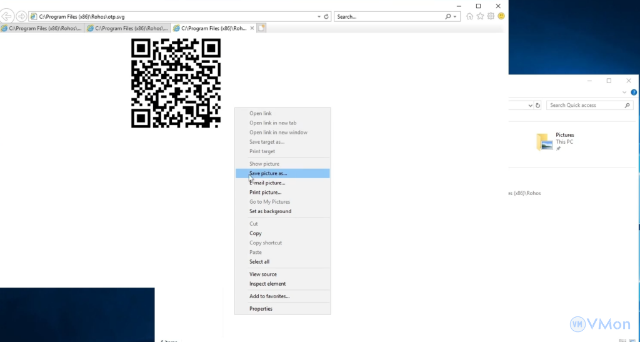640x342 pixels.
Task: Open the address bar dropdown arrow
Action: point(319,17)
